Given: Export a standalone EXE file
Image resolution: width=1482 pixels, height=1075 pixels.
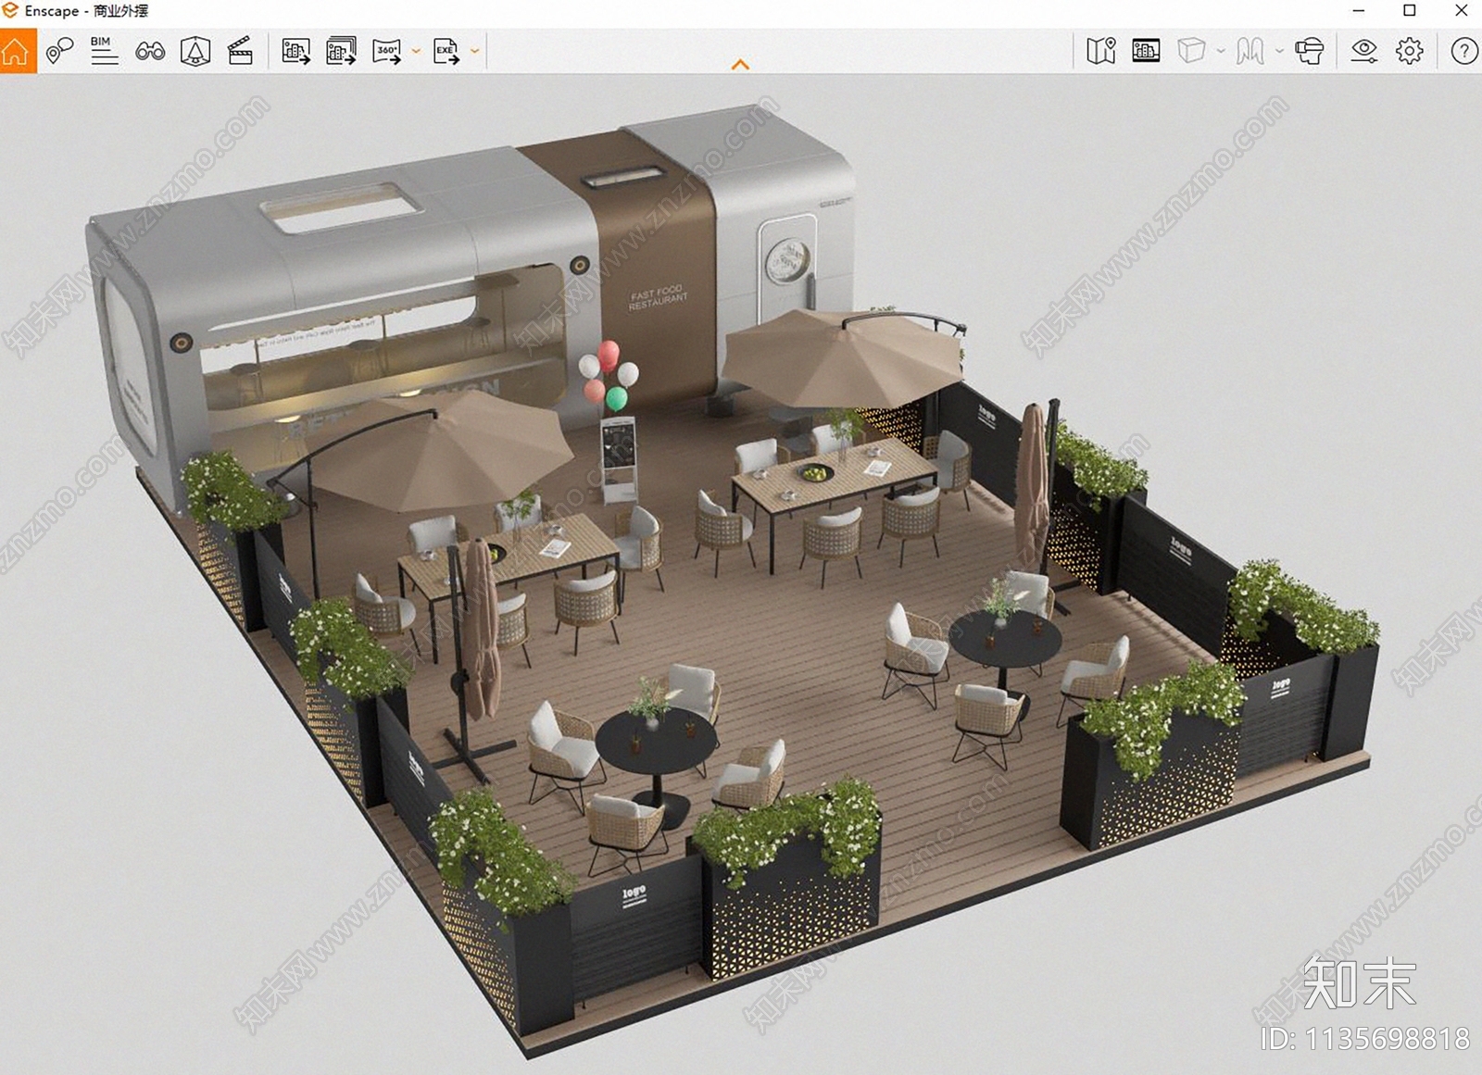Looking at the screenshot, I should tap(446, 51).
